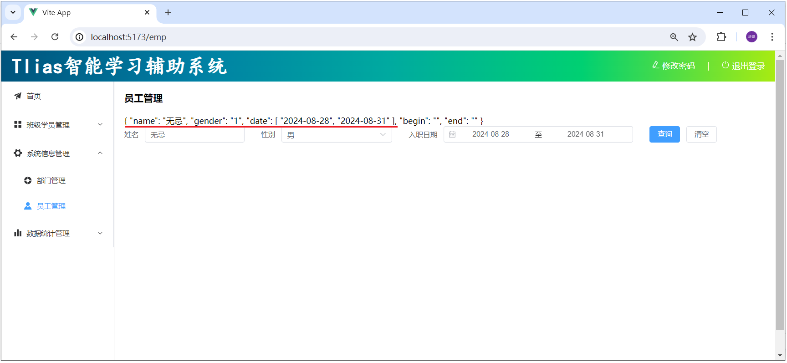Bookmark this page with the star icon
Viewport: 787px width, 363px height.
[692, 37]
